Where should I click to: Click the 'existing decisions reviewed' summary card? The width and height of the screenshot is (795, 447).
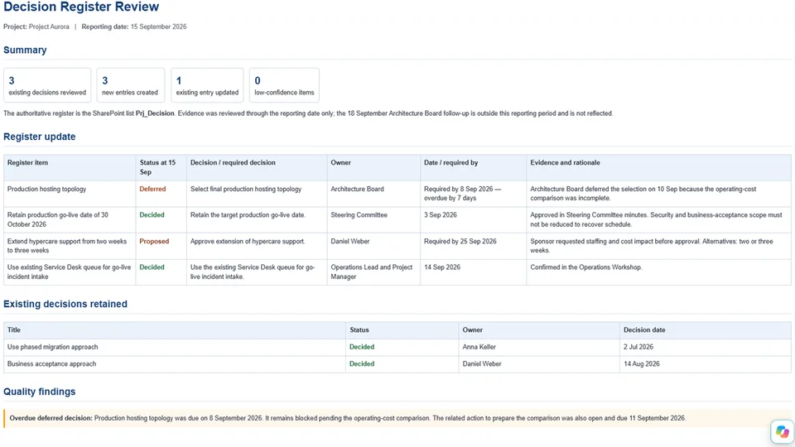pyautogui.click(x=47, y=85)
